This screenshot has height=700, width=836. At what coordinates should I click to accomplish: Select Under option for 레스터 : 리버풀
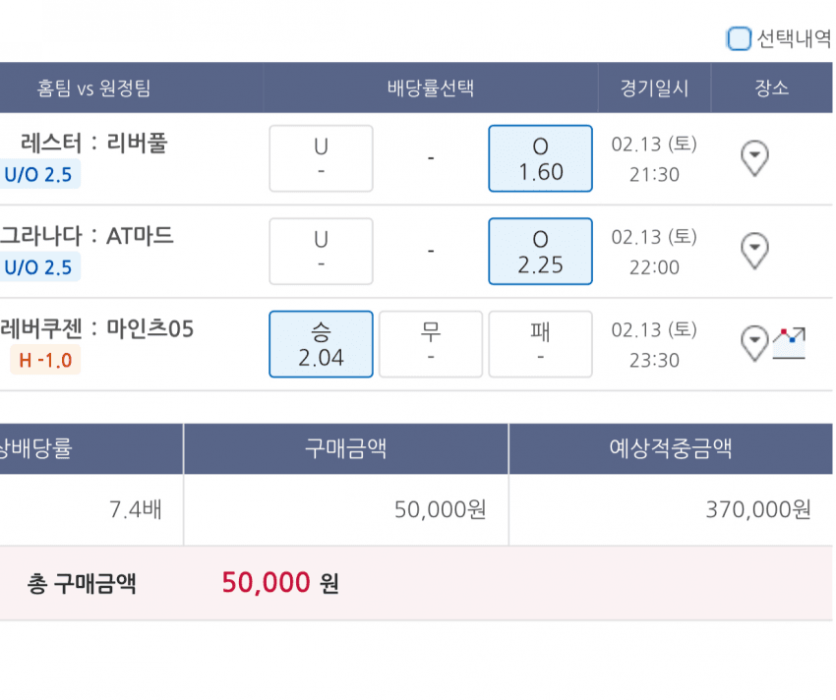321,158
